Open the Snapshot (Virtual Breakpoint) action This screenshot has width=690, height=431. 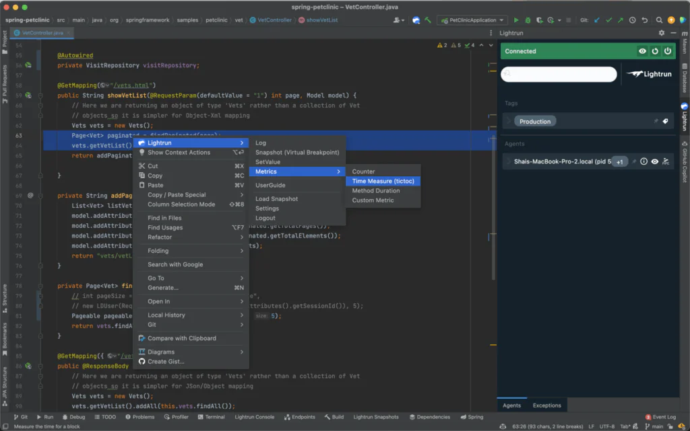(297, 152)
